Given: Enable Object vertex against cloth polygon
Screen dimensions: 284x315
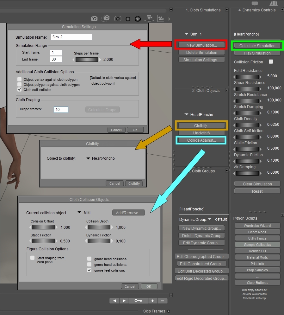Looking at the screenshot, I should pyautogui.click(x=19, y=79).
